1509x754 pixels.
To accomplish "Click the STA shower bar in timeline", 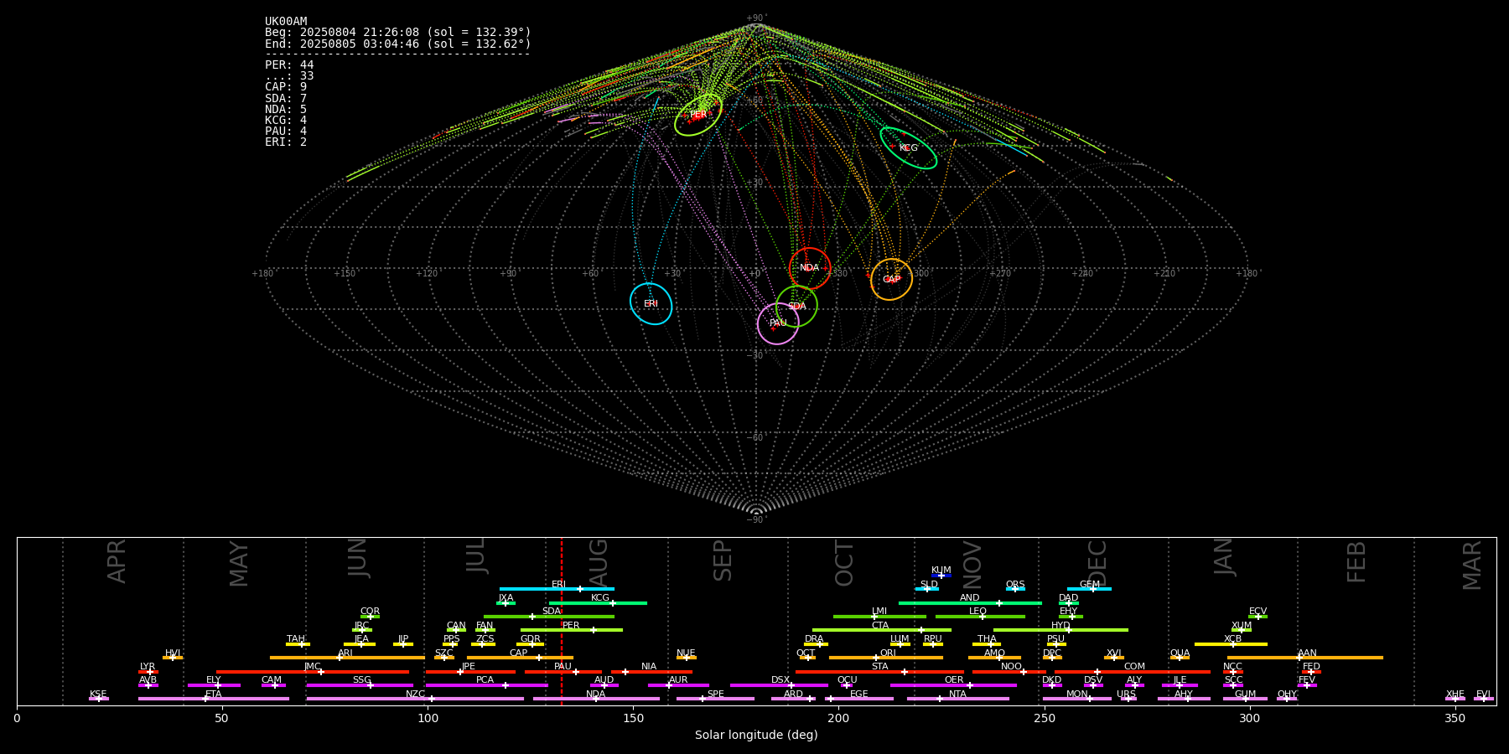I will (879, 671).
